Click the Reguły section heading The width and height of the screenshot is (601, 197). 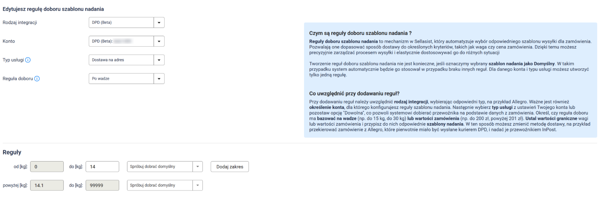(x=12, y=152)
